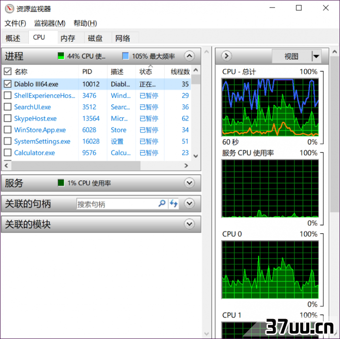
Task: Click left pane vertical scroll-down arrow
Action: point(206,334)
